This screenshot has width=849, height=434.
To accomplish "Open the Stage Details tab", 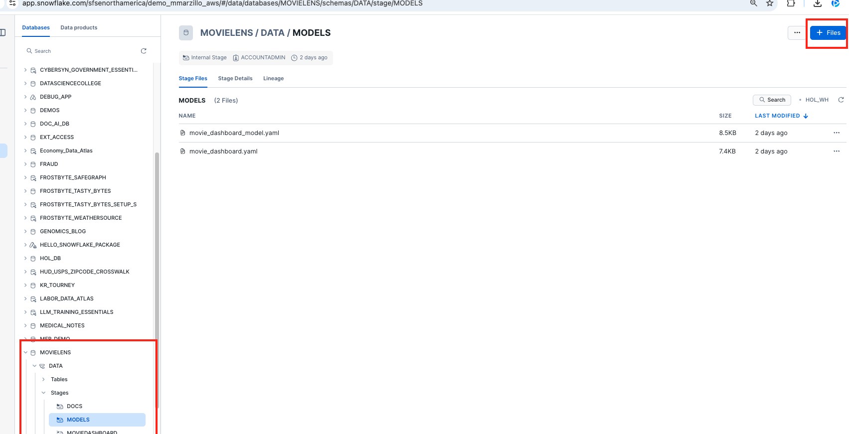I will click(x=235, y=79).
